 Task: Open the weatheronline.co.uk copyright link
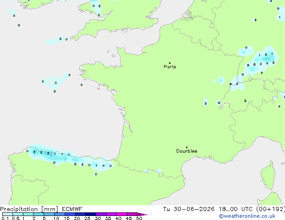(247, 216)
